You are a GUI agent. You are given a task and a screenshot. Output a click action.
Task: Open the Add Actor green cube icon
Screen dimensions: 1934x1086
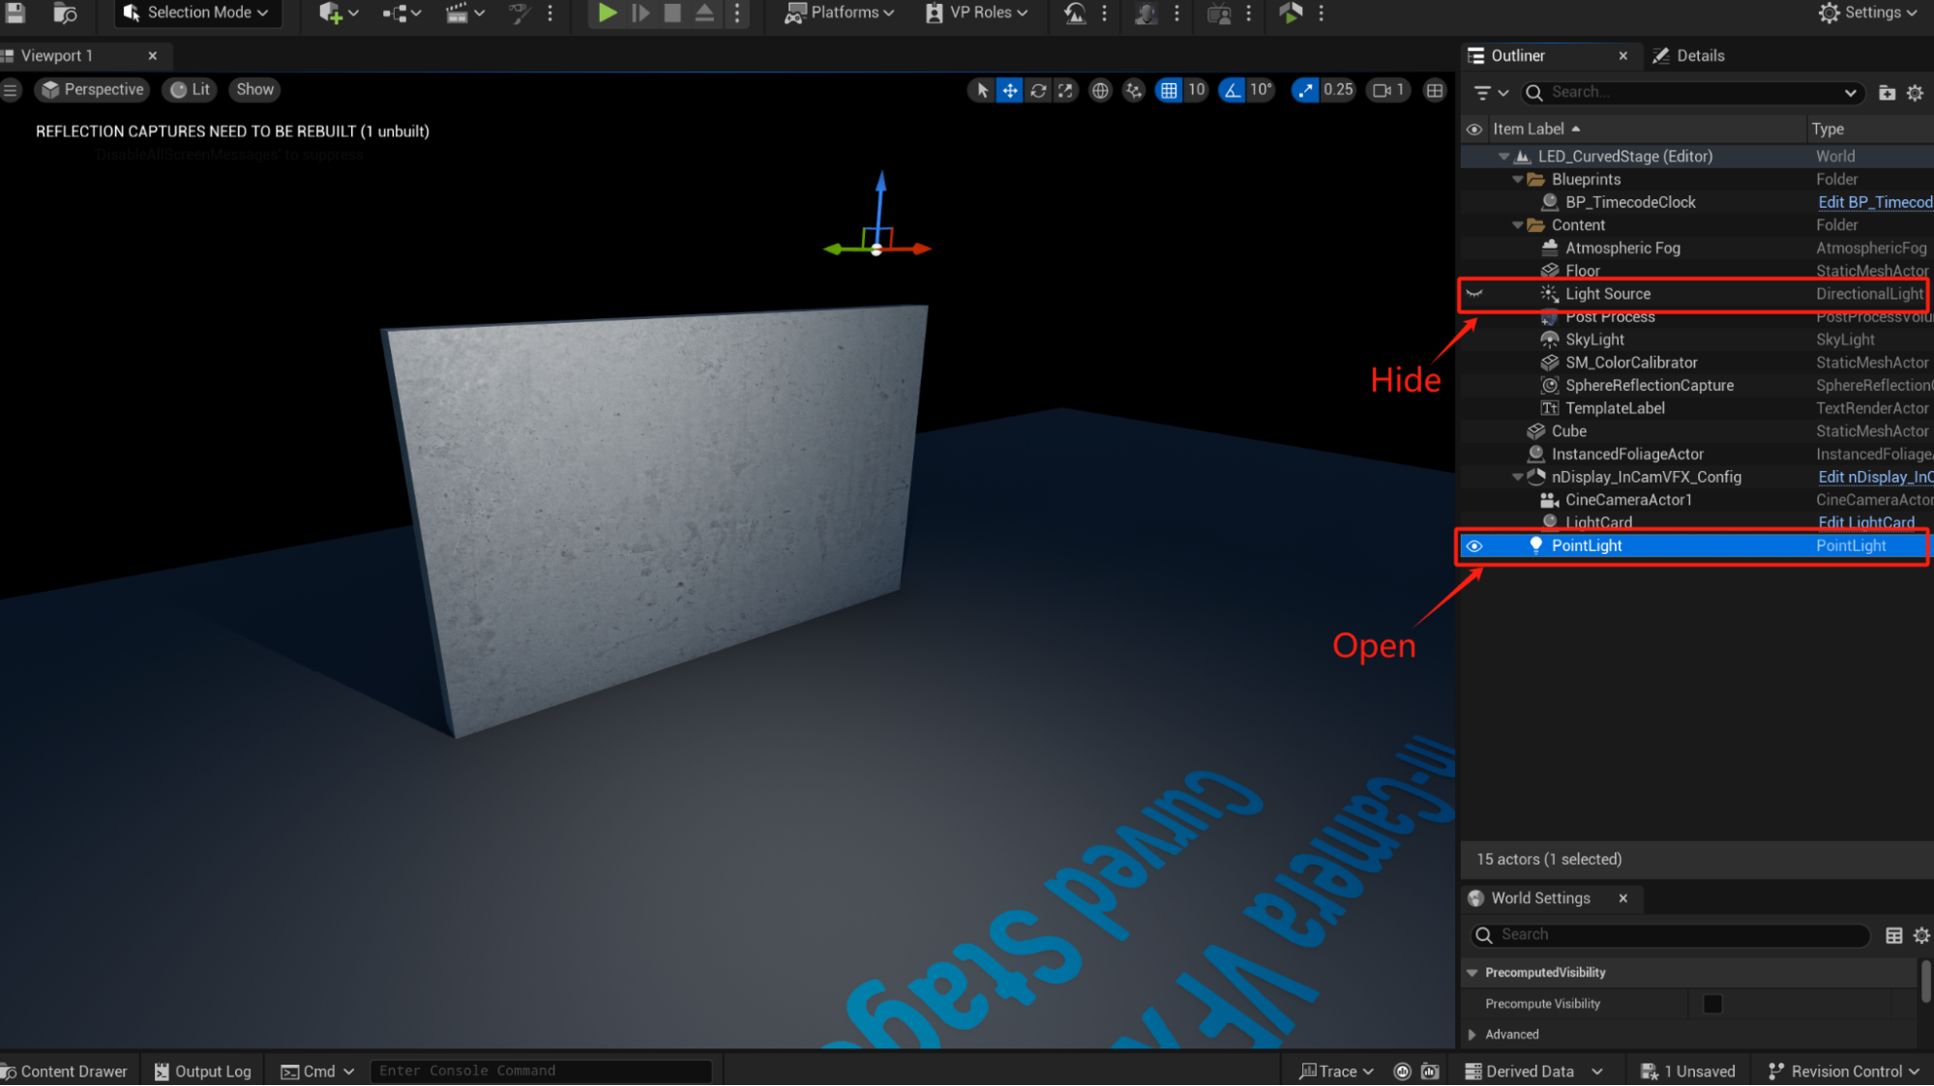coord(332,13)
